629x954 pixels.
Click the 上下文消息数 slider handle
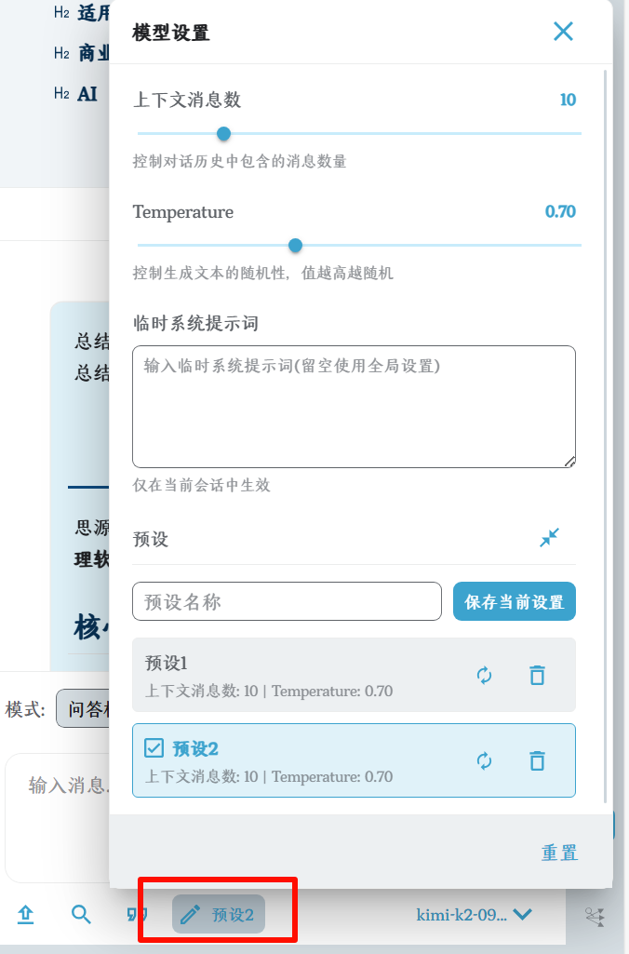coord(223,134)
